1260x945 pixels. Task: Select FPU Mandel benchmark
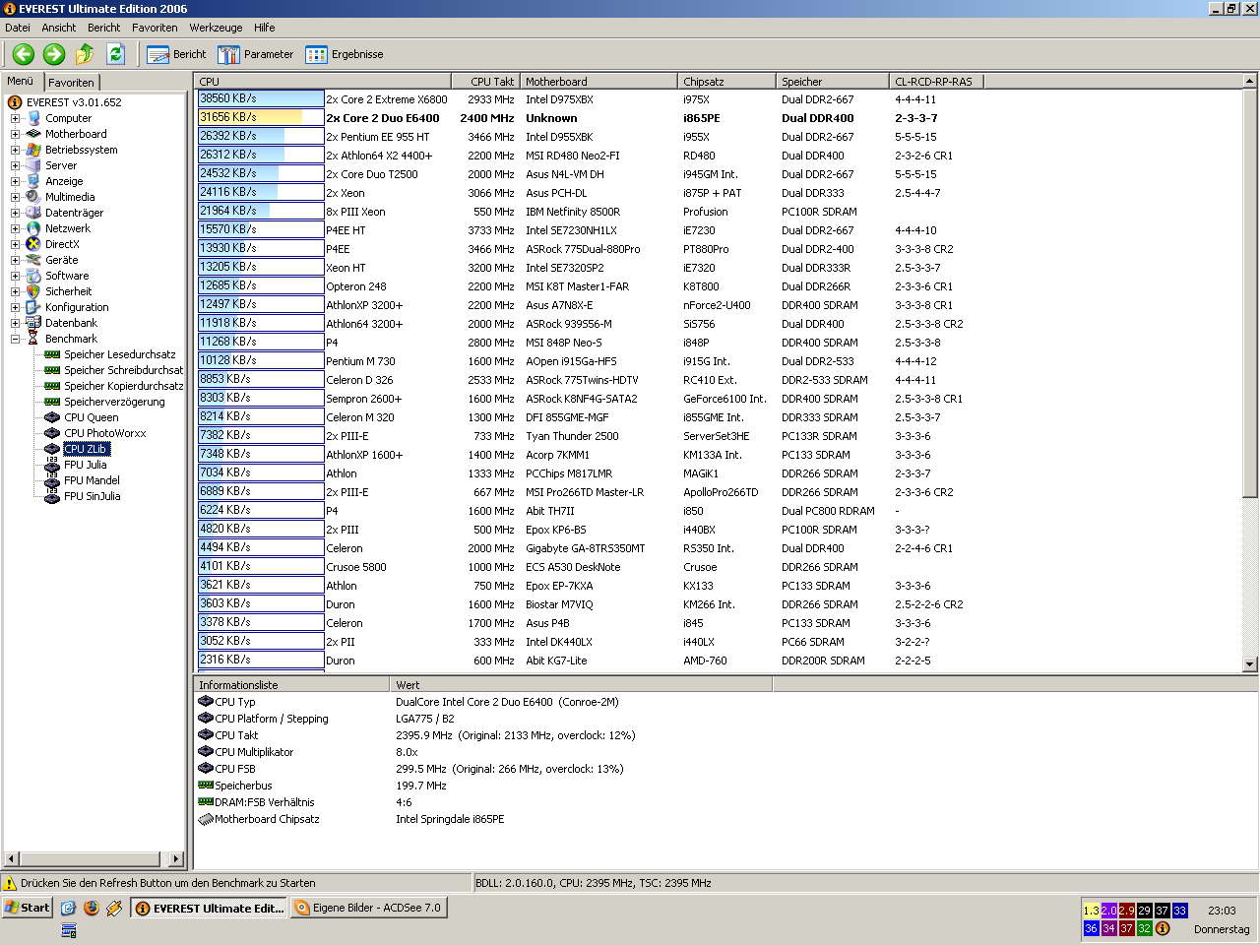[92, 480]
